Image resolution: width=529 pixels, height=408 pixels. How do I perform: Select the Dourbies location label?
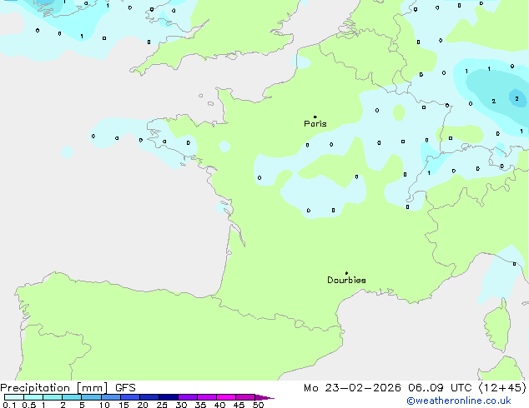346,280
